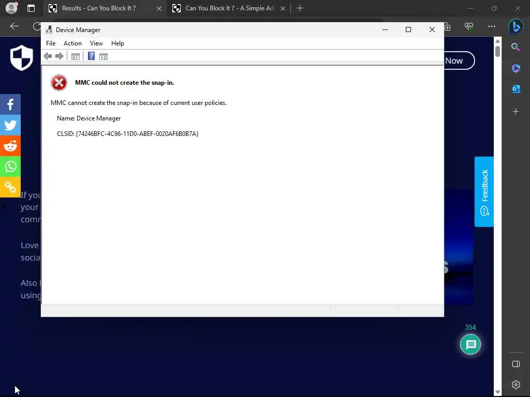Click the Now button on webpage
This screenshot has width=530, height=397.
(x=459, y=61)
